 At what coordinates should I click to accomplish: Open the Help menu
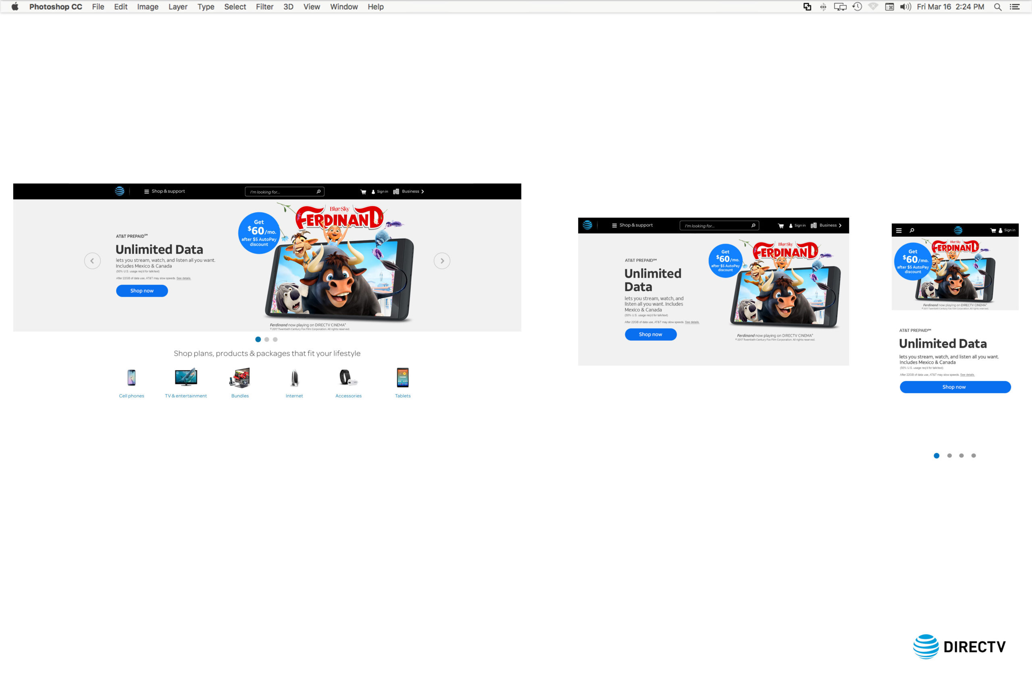375,6
